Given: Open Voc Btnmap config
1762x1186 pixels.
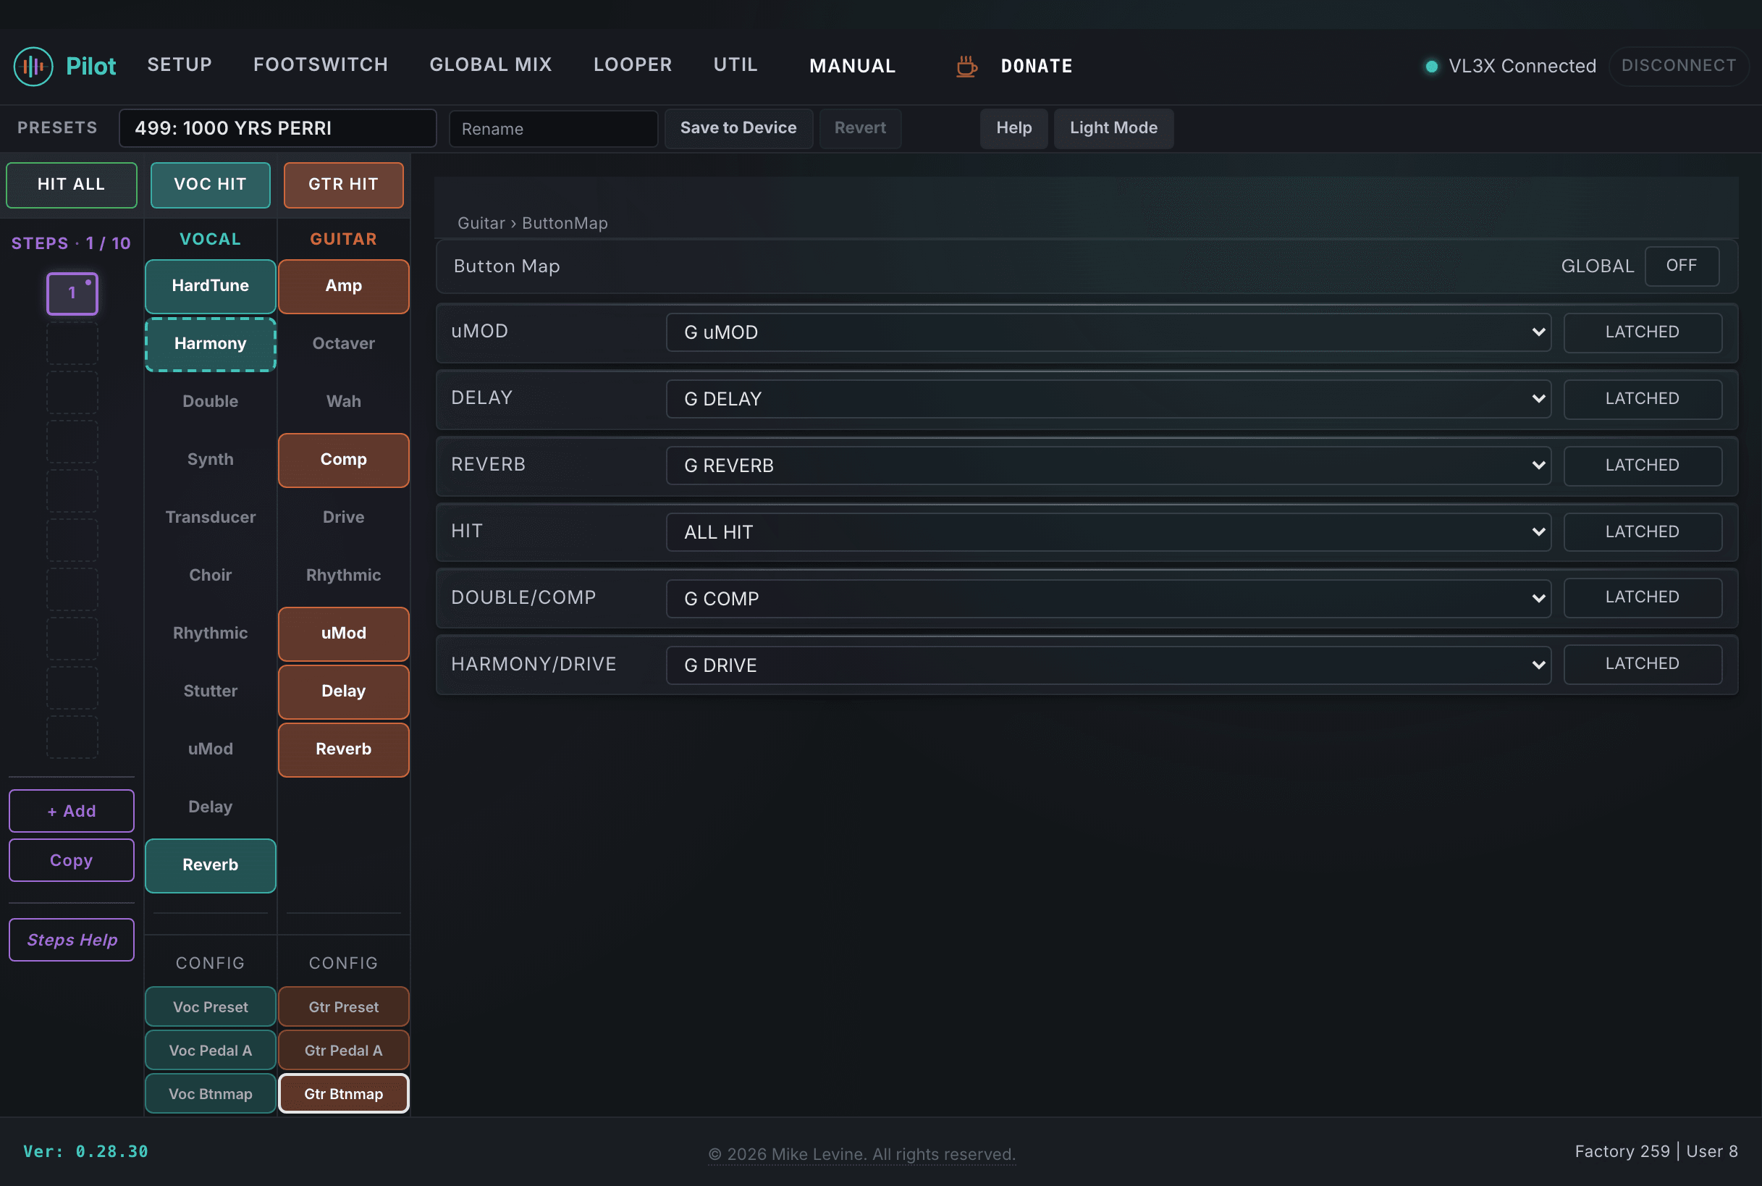Looking at the screenshot, I should point(210,1094).
